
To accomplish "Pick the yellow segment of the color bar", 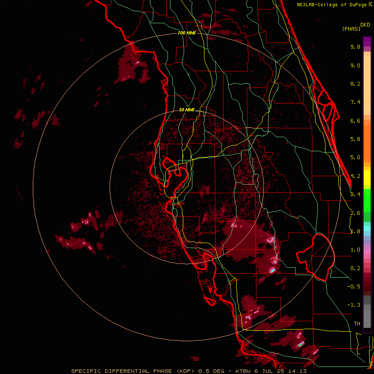I will pos(367,178).
